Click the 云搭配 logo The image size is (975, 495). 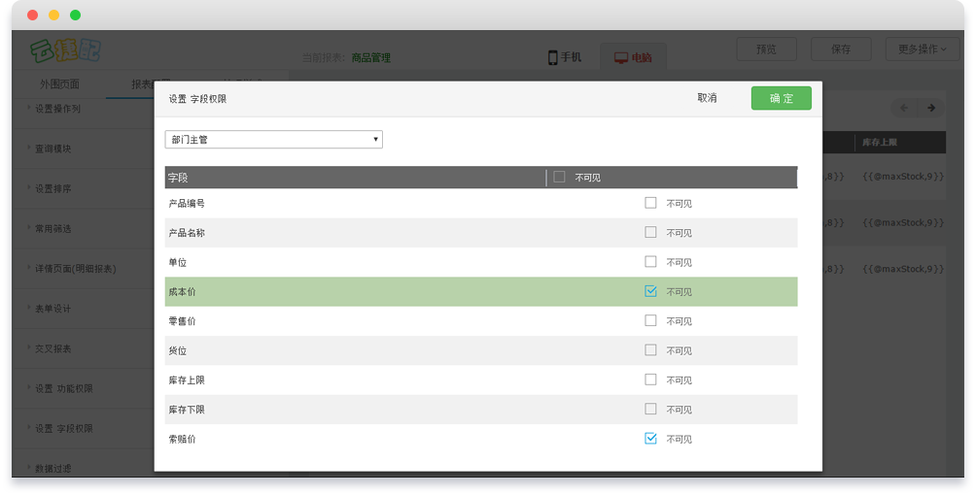65,49
